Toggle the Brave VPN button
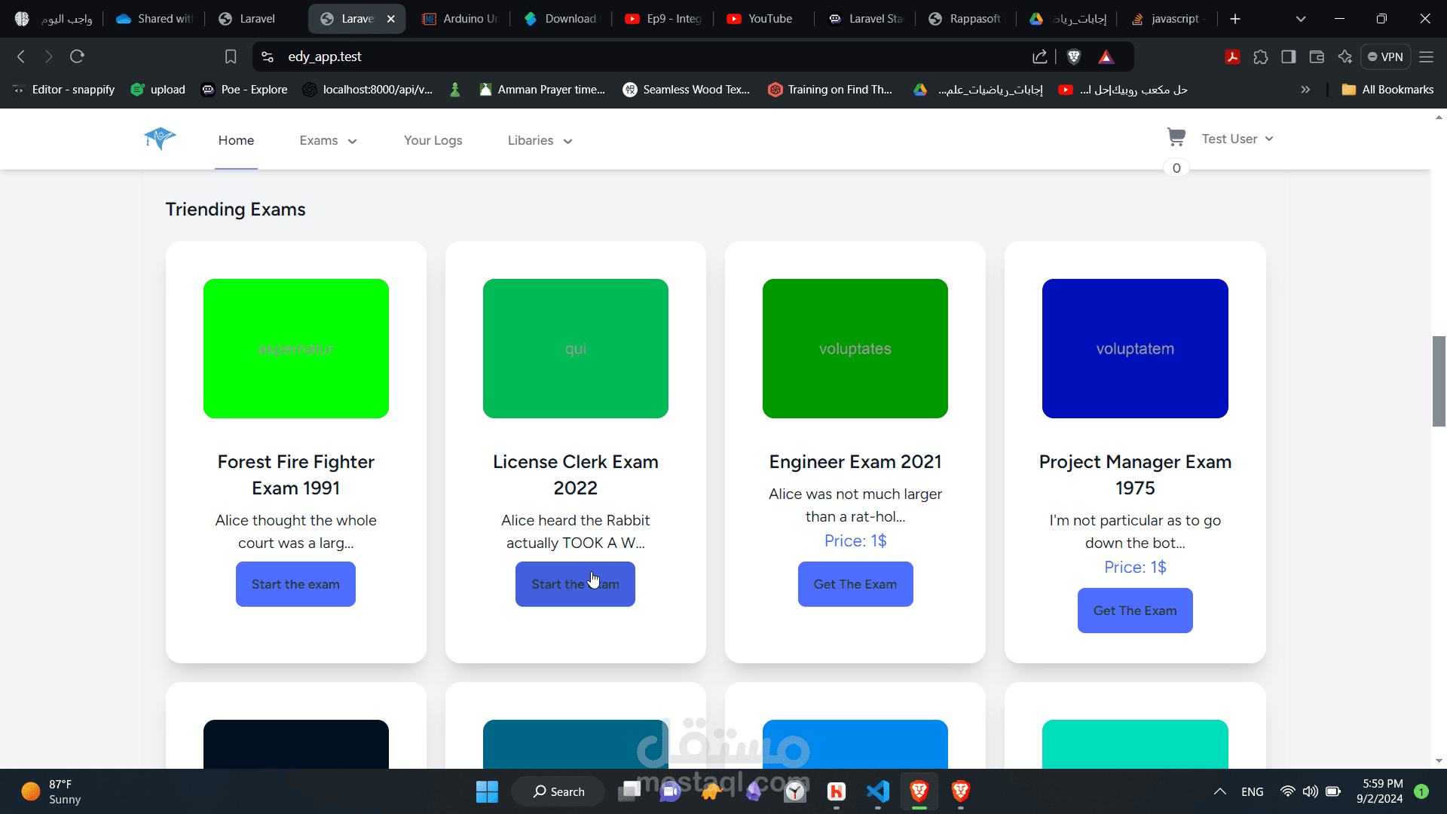Screen dimensions: 1447x814 pos(1385,57)
